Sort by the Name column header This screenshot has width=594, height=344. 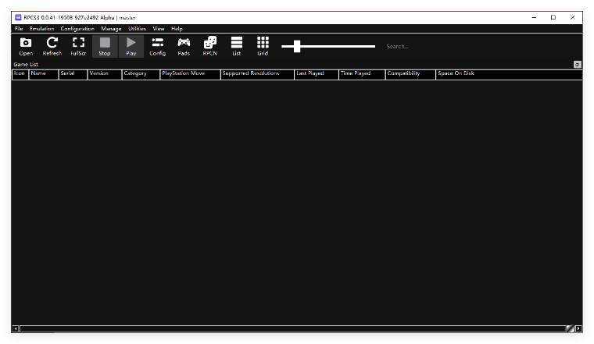44,73
